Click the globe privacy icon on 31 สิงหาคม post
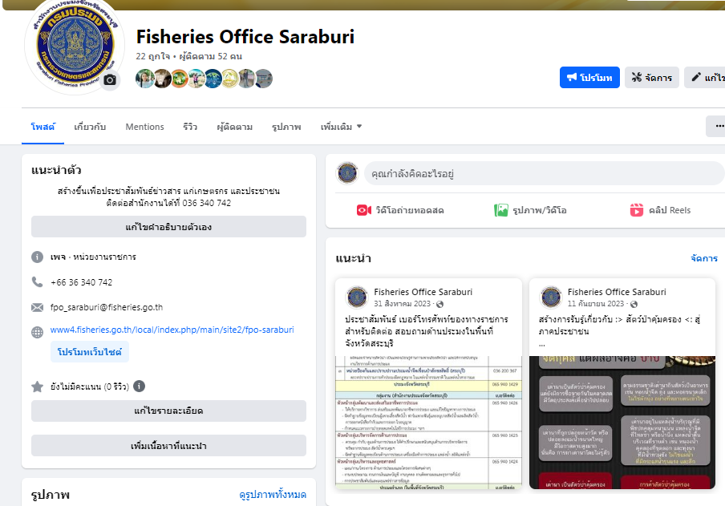 click(439, 305)
